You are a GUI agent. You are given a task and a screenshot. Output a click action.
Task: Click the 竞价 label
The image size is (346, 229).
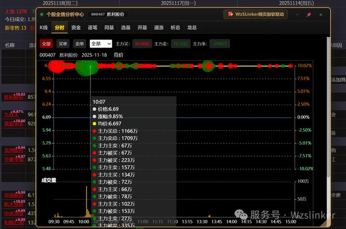tap(118, 55)
